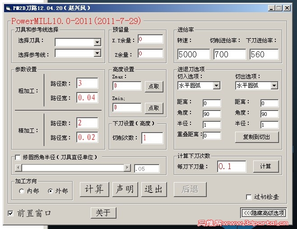Image resolution: width=297 pixels, height=229 pixels.
Task: Click the corner radius value field .05
Action: (147, 169)
